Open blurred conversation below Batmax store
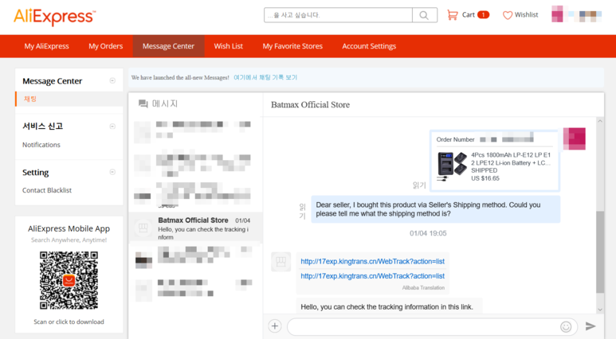616x339 pixels. [196, 257]
